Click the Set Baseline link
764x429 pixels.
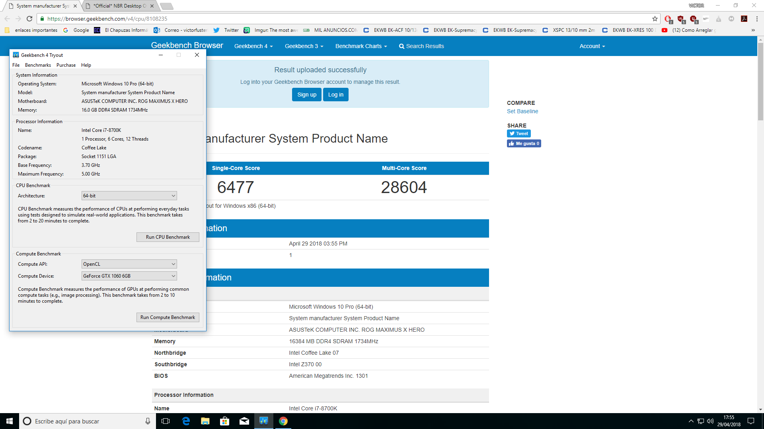[522, 111]
